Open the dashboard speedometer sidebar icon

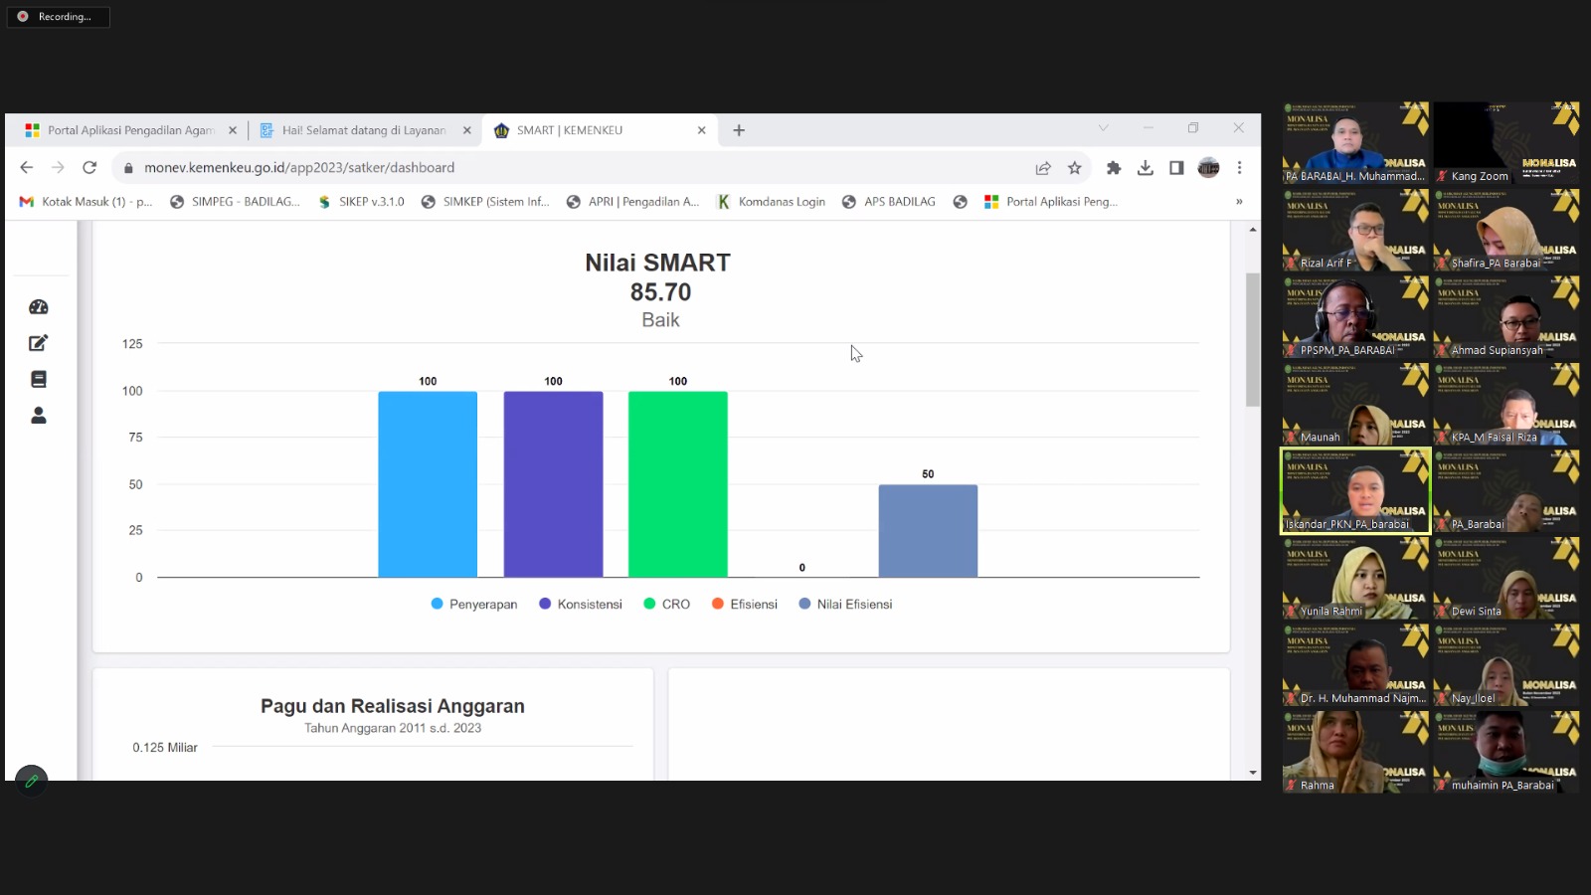pos(39,307)
